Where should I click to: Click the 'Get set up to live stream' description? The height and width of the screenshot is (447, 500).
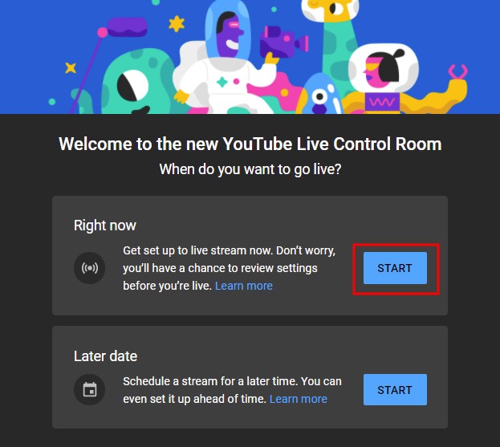(229, 268)
